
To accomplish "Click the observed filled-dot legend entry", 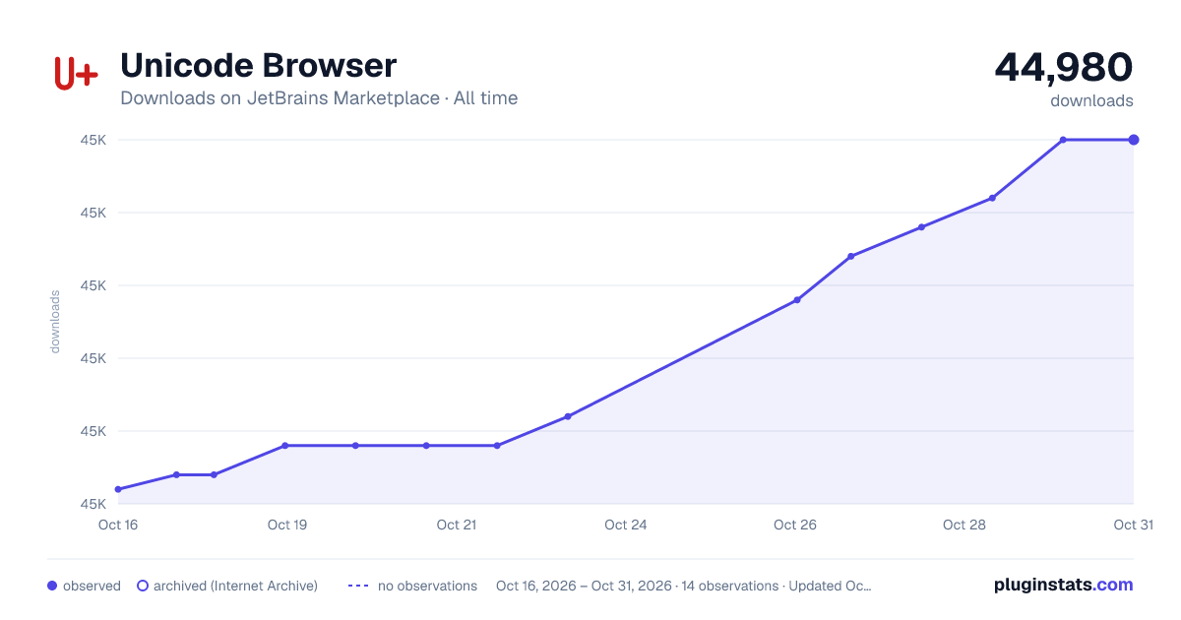I will point(84,586).
